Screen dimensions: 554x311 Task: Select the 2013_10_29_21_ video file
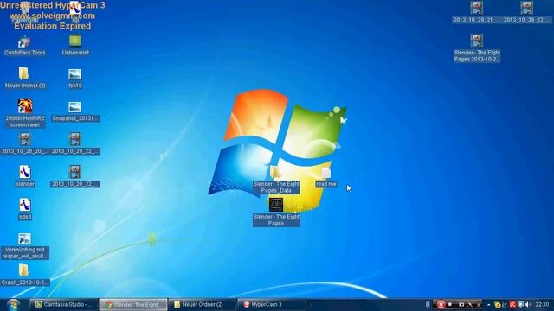click(x=476, y=13)
